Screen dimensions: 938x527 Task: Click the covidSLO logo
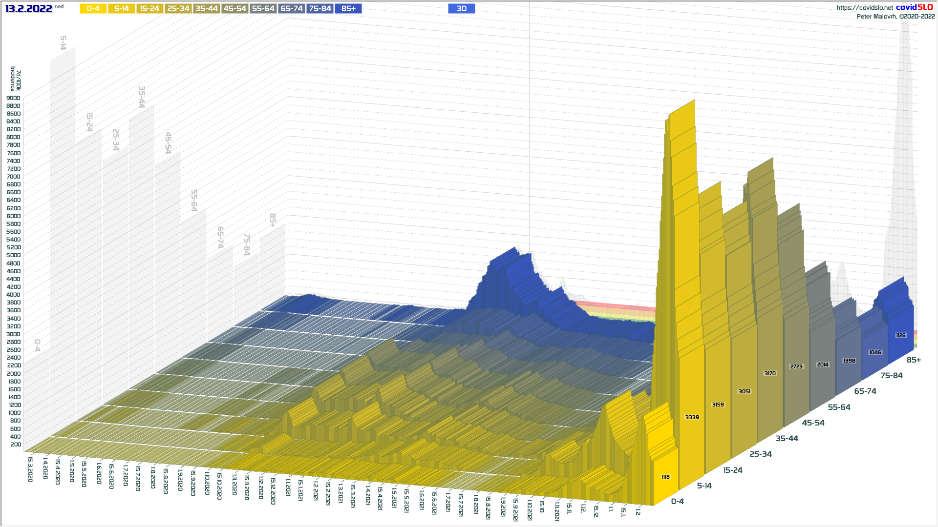[914, 7]
